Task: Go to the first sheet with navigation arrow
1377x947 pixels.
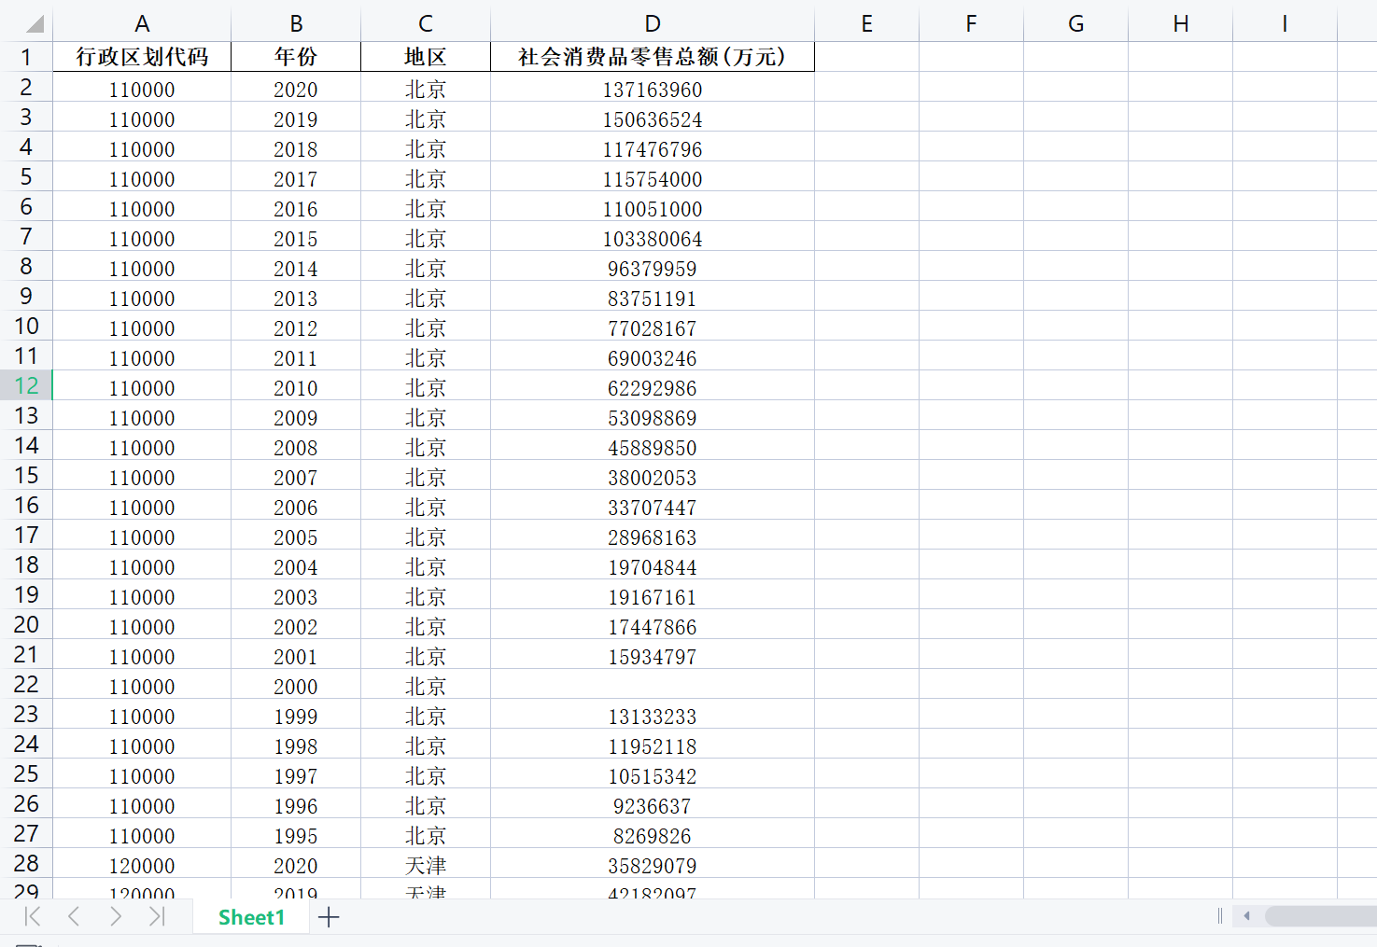Action: pyautogui.click(x=33, y=916)
